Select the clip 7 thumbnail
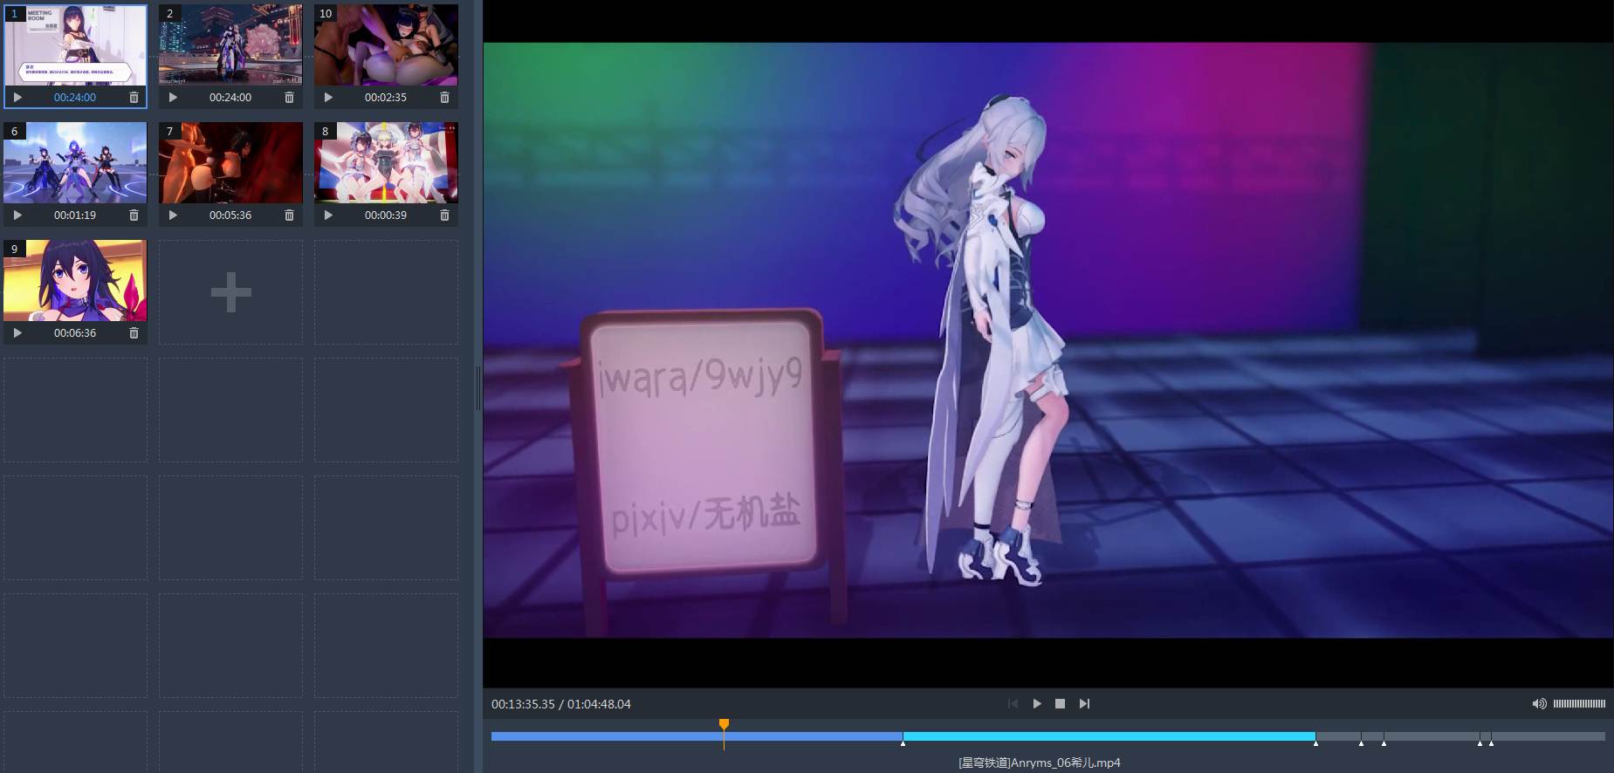Screen dimensions: 1614x773 click(230, 163)
